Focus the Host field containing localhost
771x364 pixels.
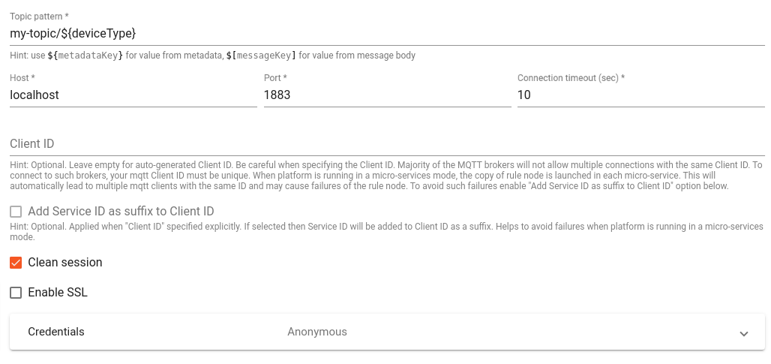point(133,95)
